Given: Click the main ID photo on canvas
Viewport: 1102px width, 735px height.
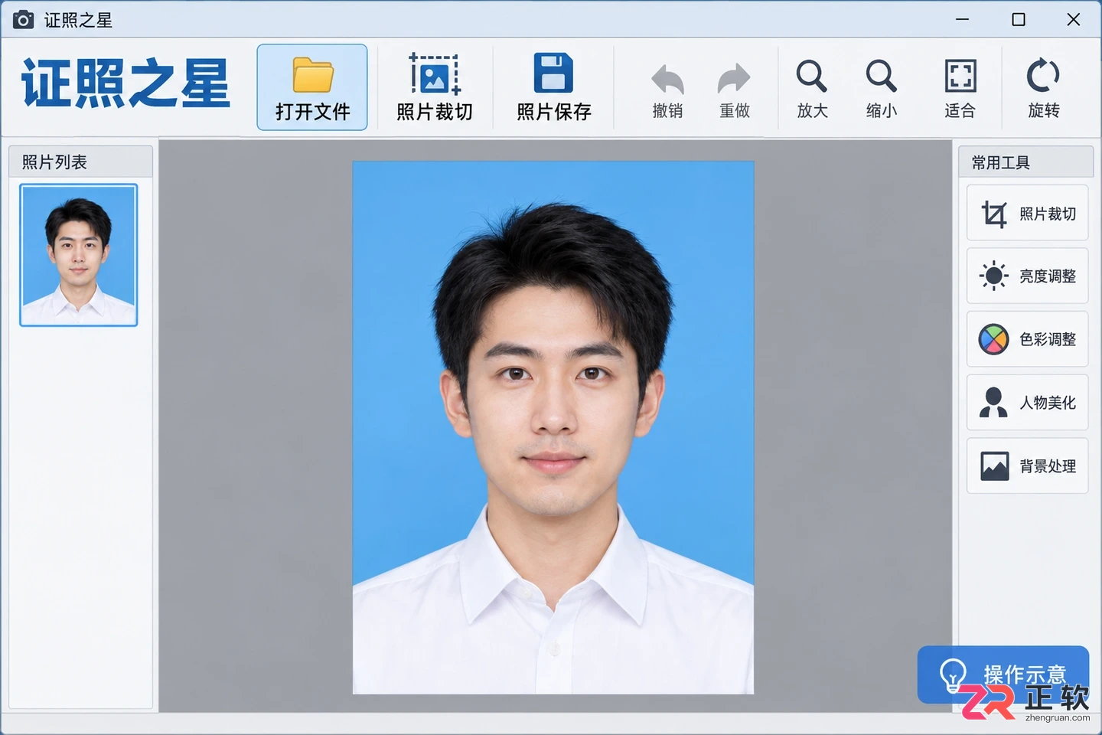Looking at the screenshot, I should click(x=553, y=427).
